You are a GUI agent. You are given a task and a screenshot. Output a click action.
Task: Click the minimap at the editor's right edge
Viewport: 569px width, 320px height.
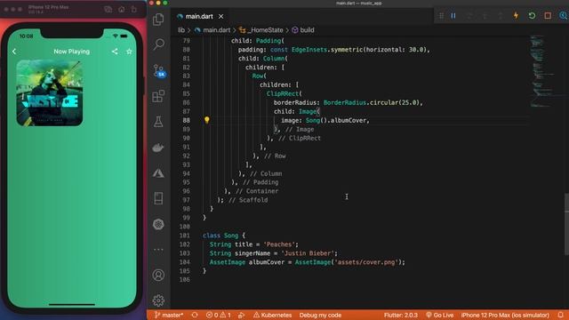pyautogui.click(x=542, y=71)
